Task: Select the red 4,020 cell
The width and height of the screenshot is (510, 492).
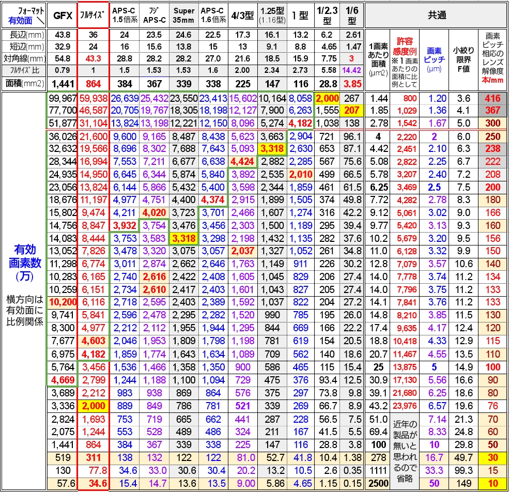Action: (x=154, y=213)
